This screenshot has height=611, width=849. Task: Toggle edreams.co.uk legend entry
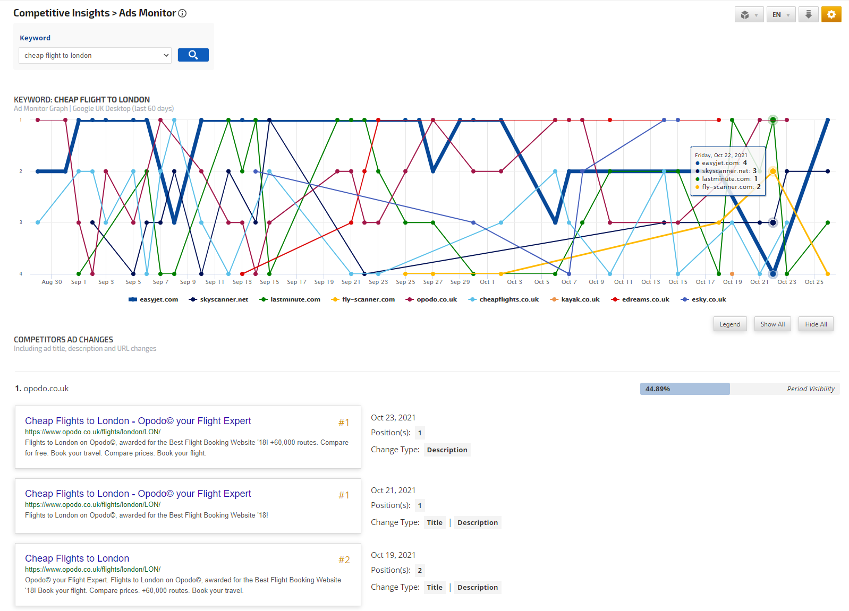640,299
